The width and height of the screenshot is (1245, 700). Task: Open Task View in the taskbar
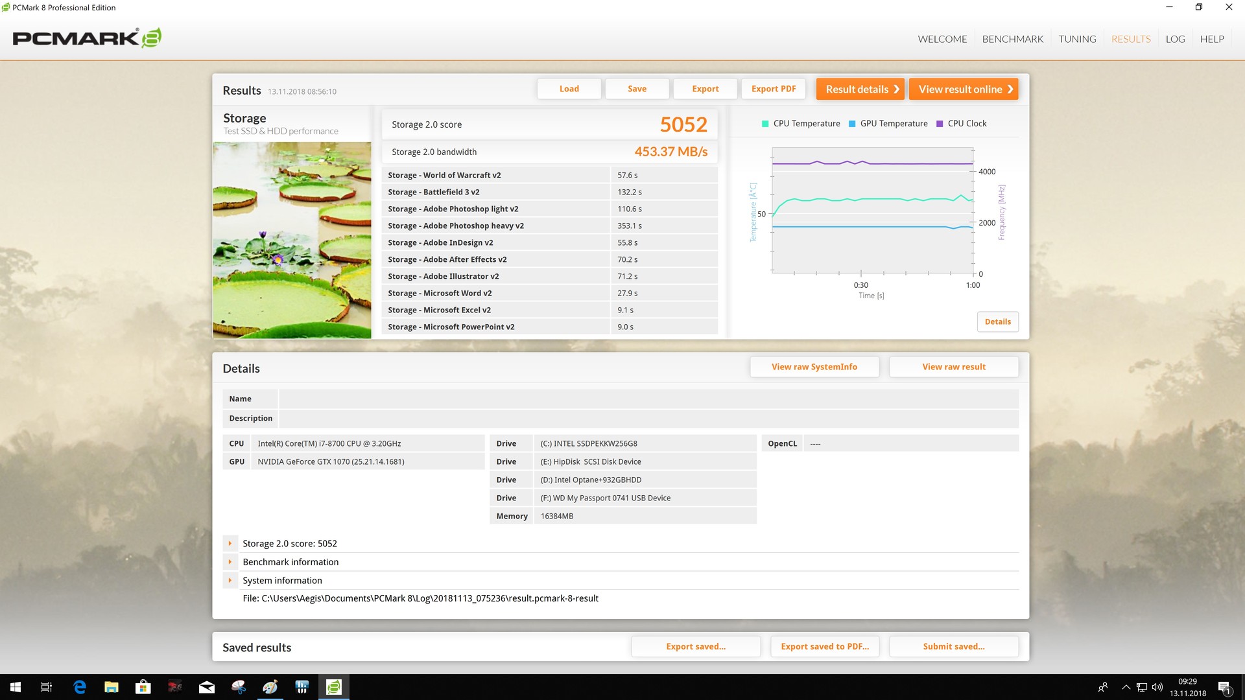(x=47, y=687)
